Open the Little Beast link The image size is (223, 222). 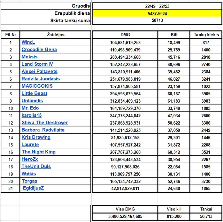34,93
